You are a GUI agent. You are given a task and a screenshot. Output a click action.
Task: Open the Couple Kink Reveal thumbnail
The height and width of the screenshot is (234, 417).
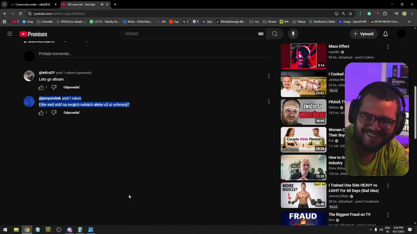tap(303, 139)
